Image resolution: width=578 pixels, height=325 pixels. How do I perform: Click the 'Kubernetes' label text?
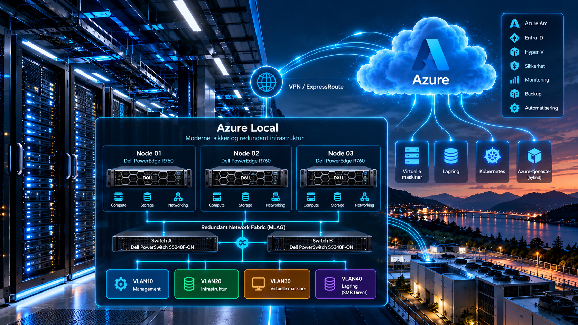(x=492, y=171)
